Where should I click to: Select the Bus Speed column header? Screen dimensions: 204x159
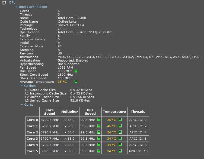[x=90, y=112]
